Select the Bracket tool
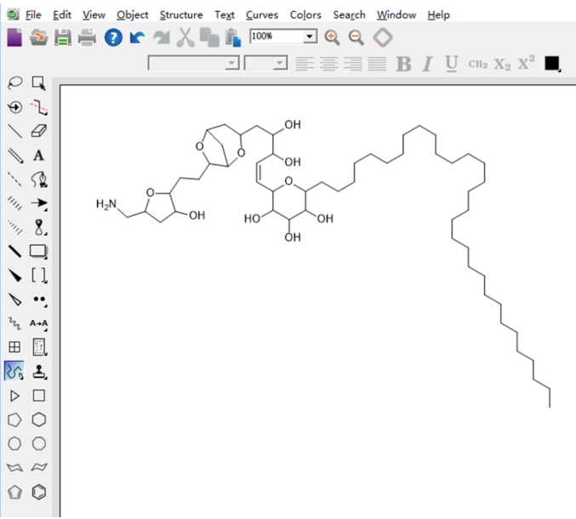Viewport: 576px width, 519px height. (39, 276)
